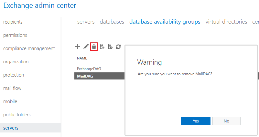Switch to the databases tab
This screenshot has height=137, width=259.
tap(112, 22)
